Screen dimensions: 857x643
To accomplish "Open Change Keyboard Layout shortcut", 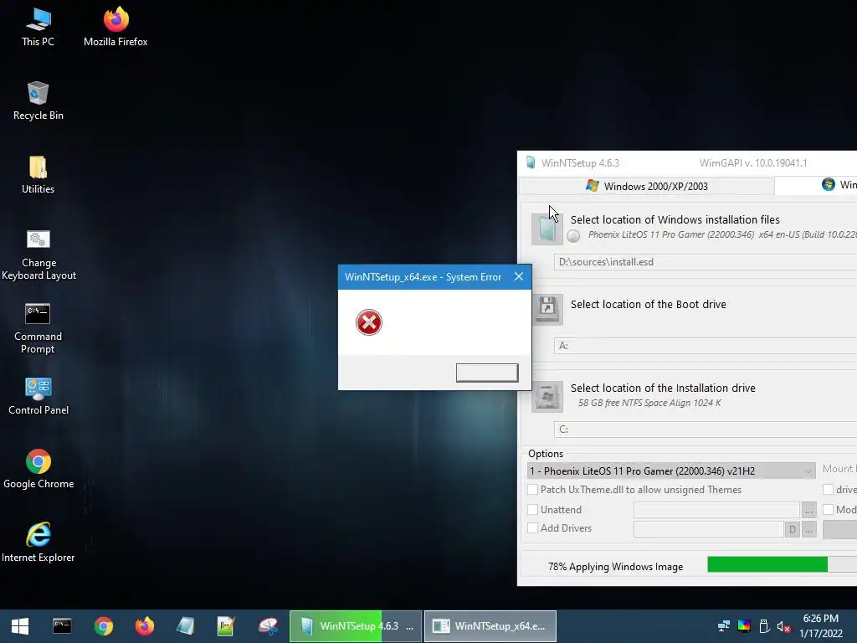I will [38, 255].
